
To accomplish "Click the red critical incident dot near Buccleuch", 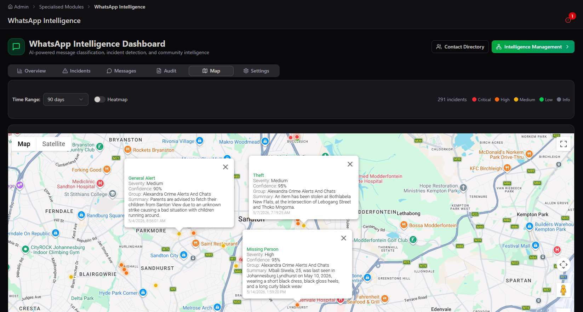I will point(297,137).
